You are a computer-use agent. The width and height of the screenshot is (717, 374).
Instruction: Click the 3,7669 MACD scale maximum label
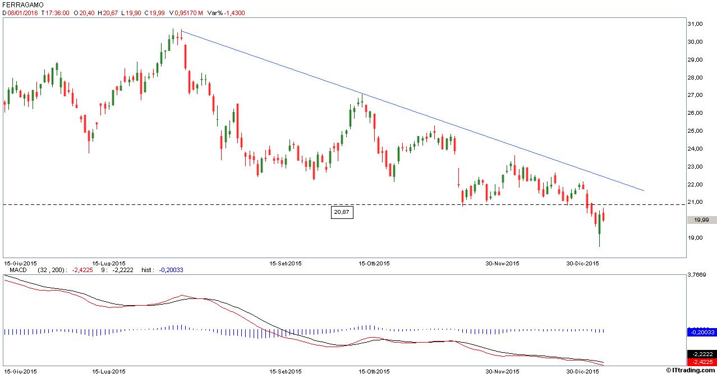click(x=699, y=275)
